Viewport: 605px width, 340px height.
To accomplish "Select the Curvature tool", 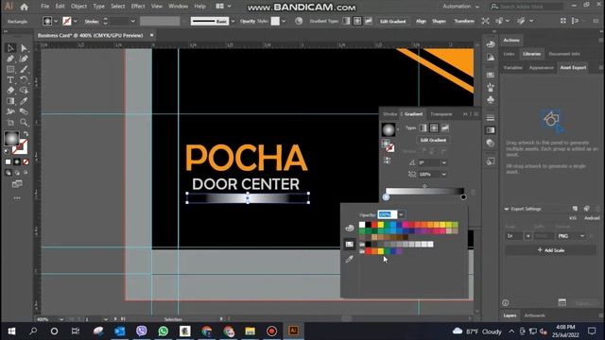I will click(x=24, y=59).
